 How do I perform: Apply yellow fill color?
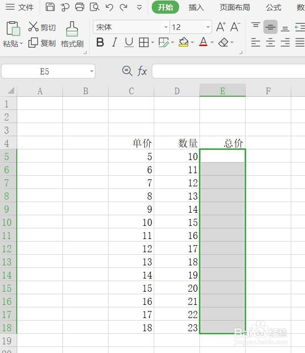click(x=183, y=42)
